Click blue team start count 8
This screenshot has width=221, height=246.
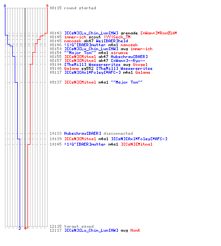[x=5, y=6]
